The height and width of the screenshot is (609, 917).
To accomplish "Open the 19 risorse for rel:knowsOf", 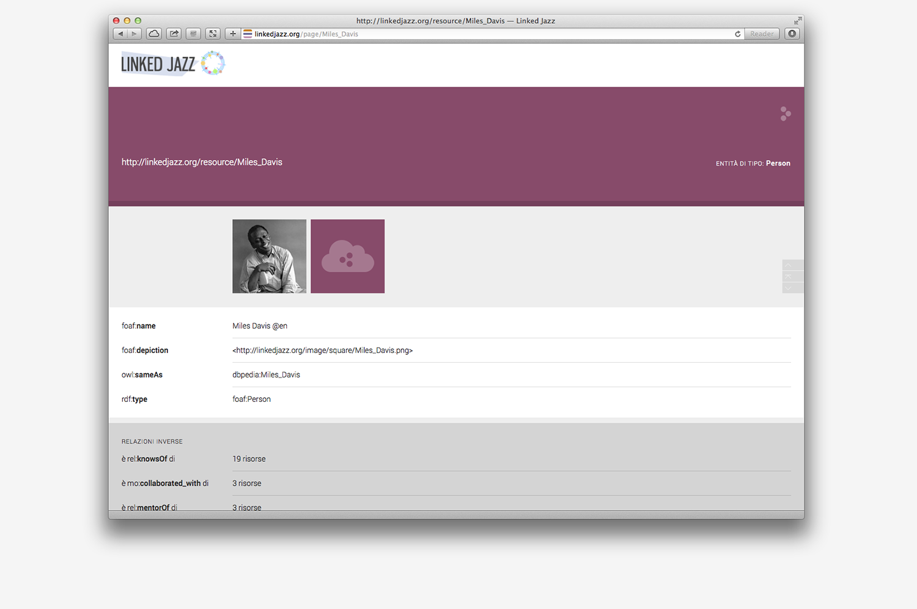I will (249, 459).
